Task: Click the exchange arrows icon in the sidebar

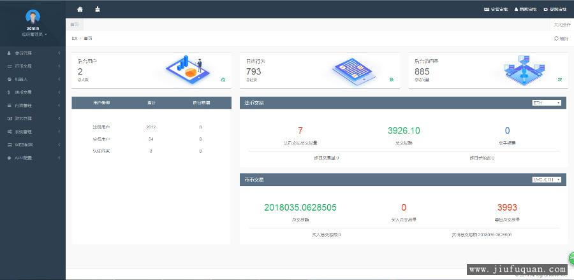Action: [9, 66]
